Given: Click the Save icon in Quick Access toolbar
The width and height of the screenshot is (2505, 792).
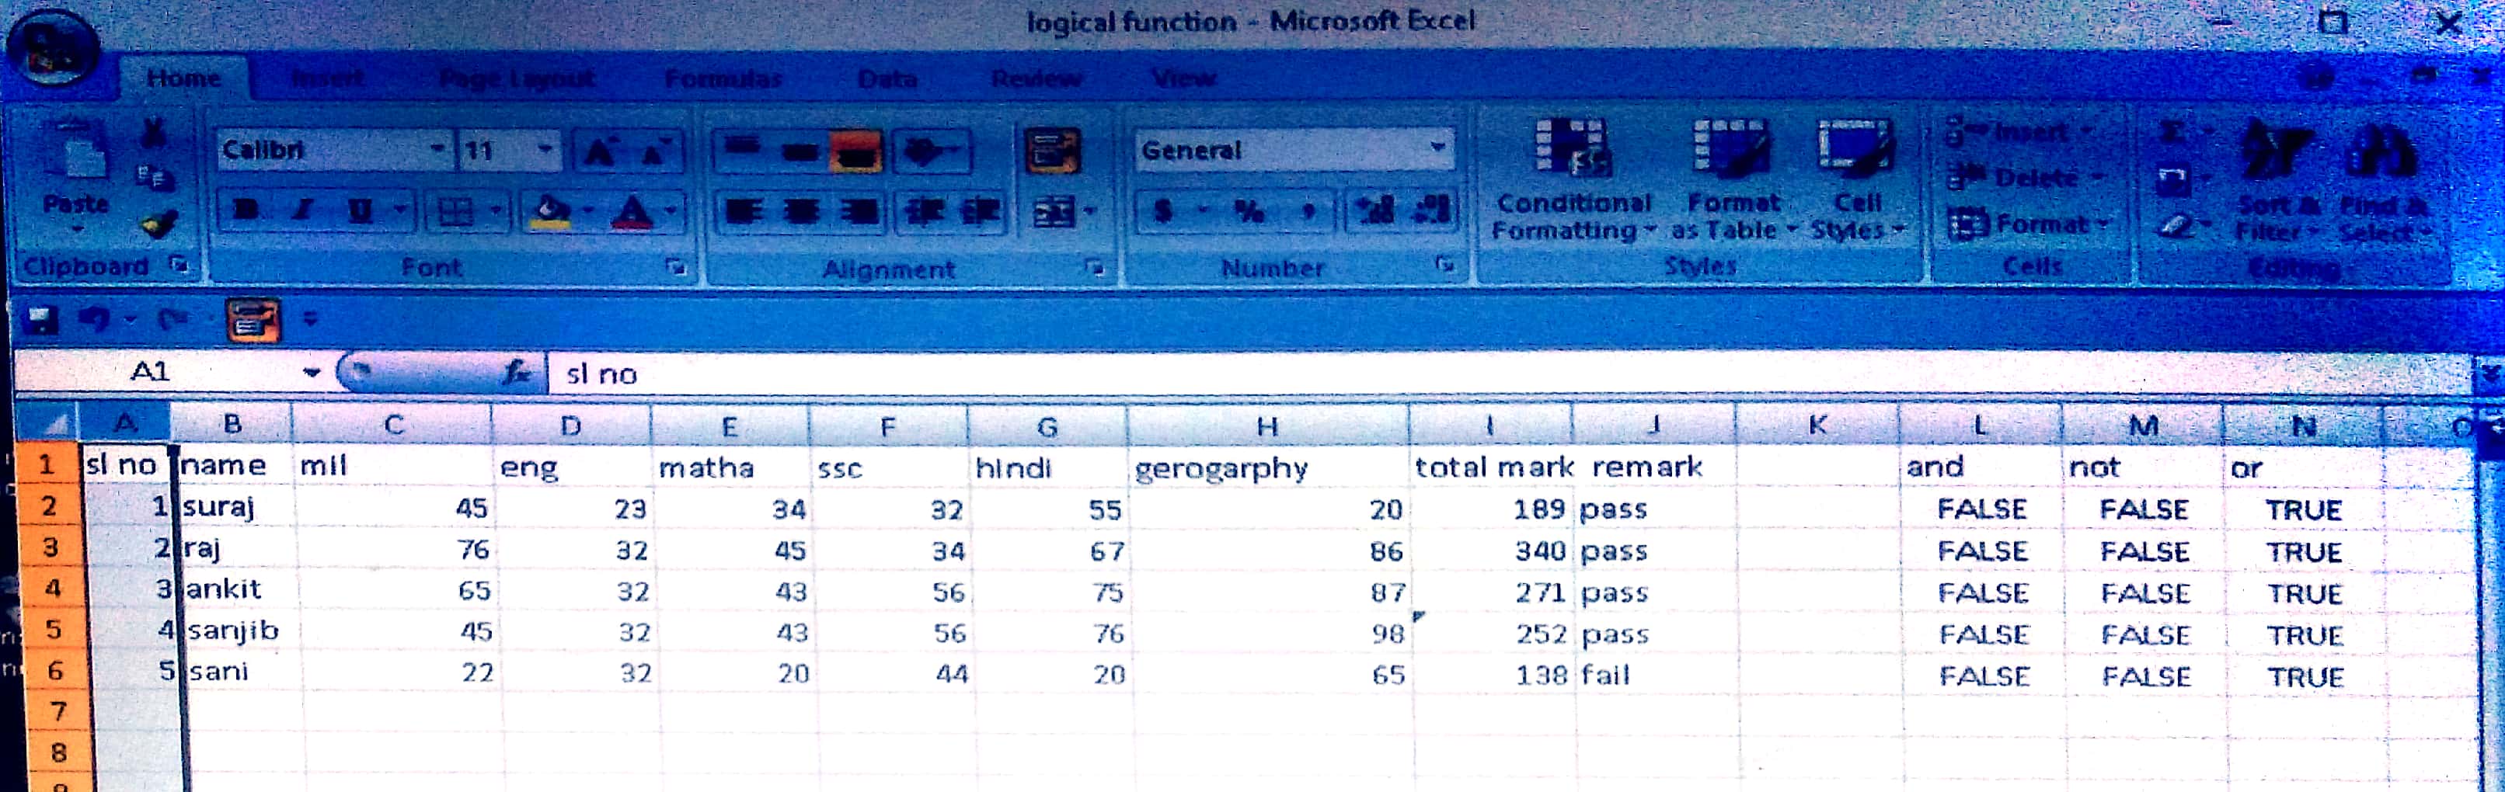Looking at the screenshot, I should [x=41, y=319].
